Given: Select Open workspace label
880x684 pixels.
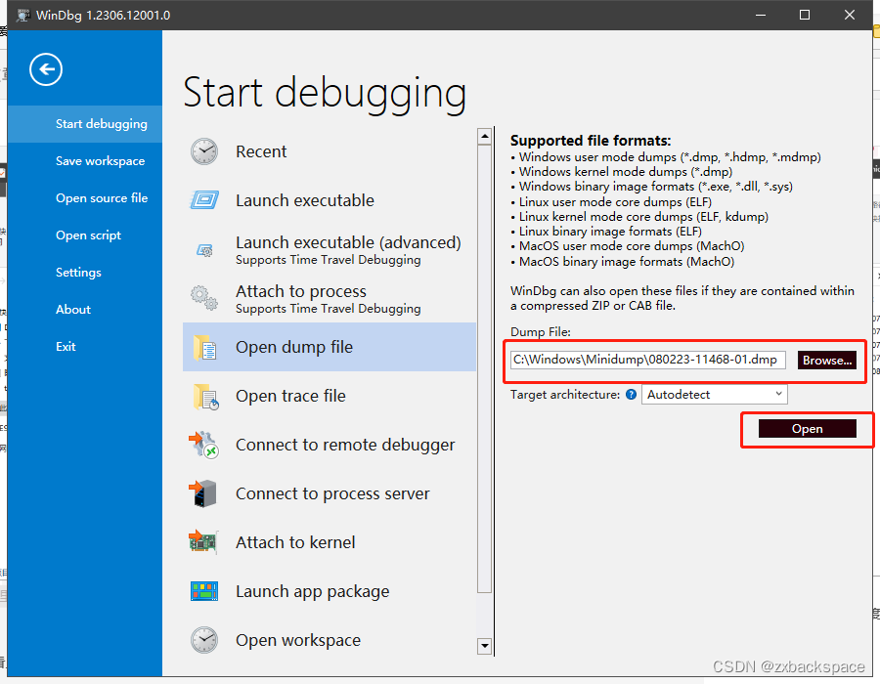Looking at the screenshot, I should point(298,640).
